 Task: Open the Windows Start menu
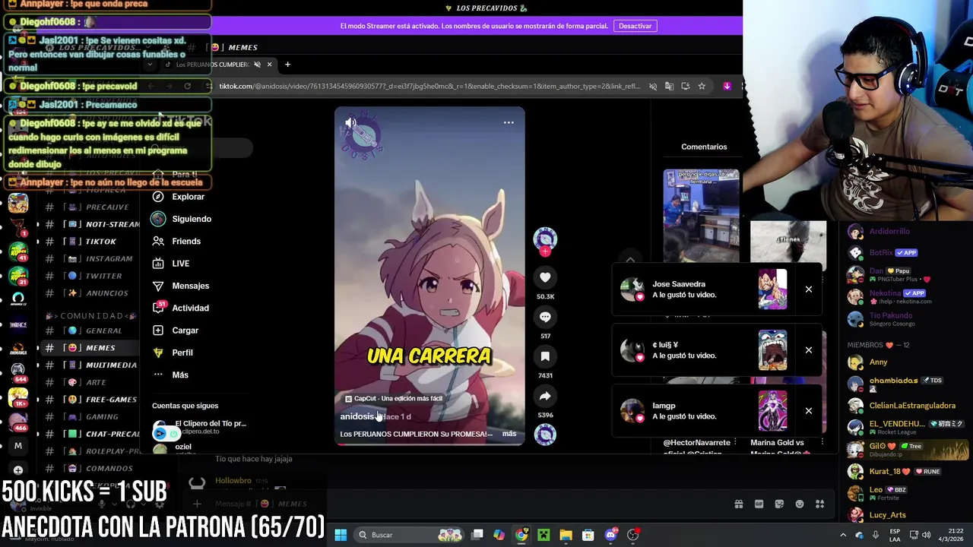click(x=341, y=535)
